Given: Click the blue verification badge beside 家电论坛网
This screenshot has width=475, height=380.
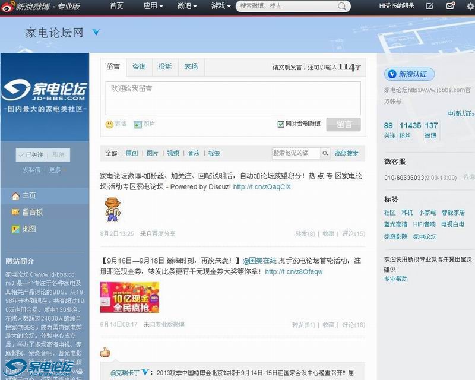Looking at the screenshot, I should point(96,32).
